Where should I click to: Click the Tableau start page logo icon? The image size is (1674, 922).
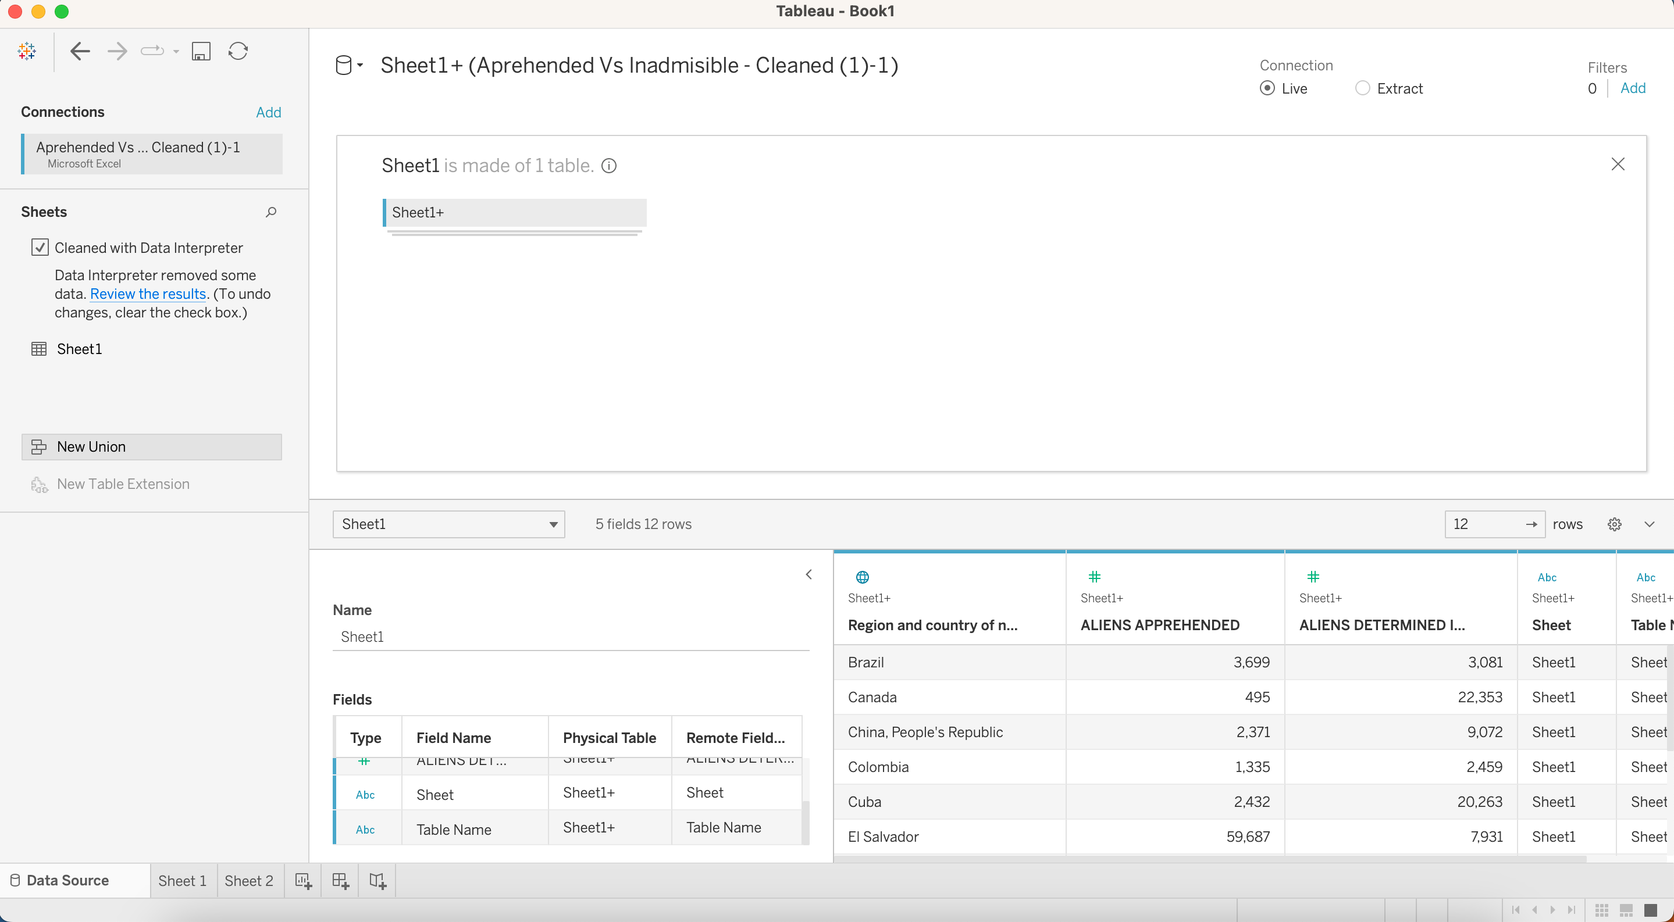[x=27, y=51]
